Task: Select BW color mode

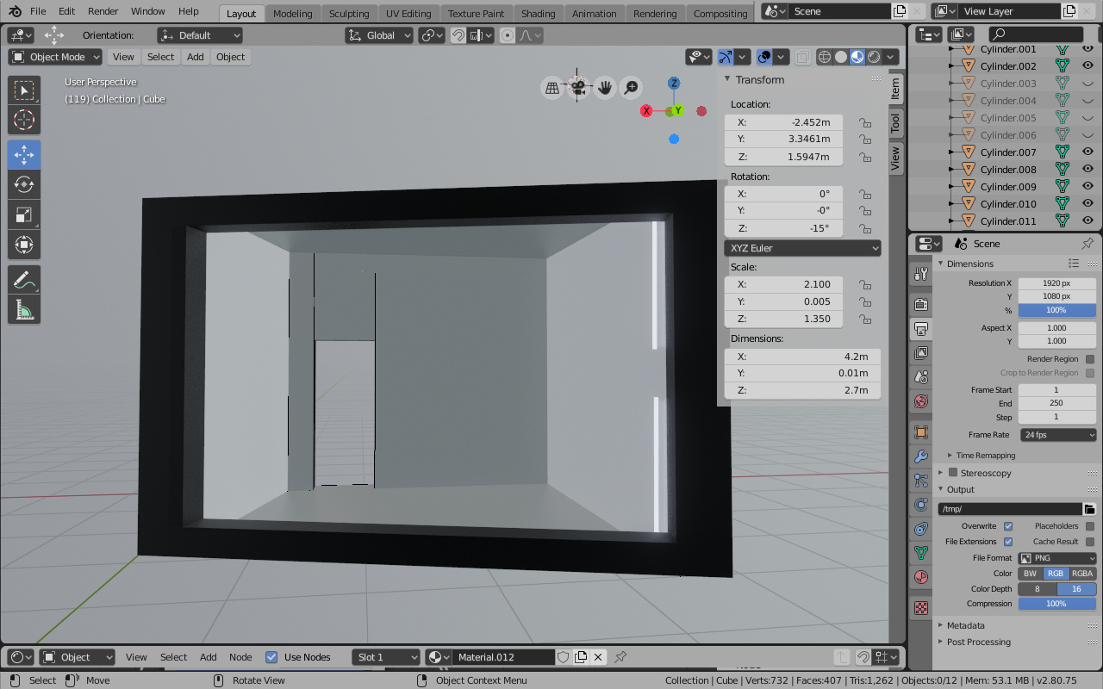Action: tap(1031, 574)
